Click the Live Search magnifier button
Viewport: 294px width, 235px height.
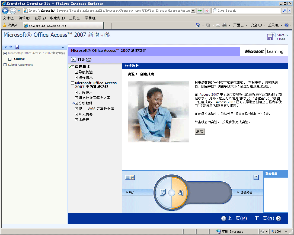pos(285,11)
